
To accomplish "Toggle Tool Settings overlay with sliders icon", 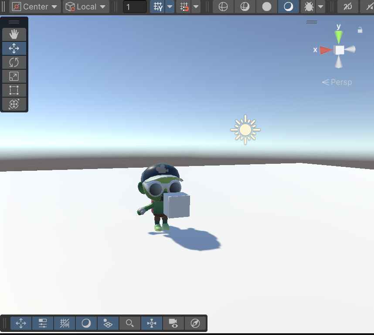I will point(43,323).
